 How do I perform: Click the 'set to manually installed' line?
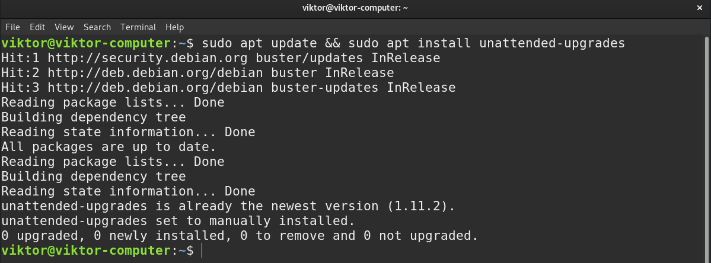[x=178, y=221]
